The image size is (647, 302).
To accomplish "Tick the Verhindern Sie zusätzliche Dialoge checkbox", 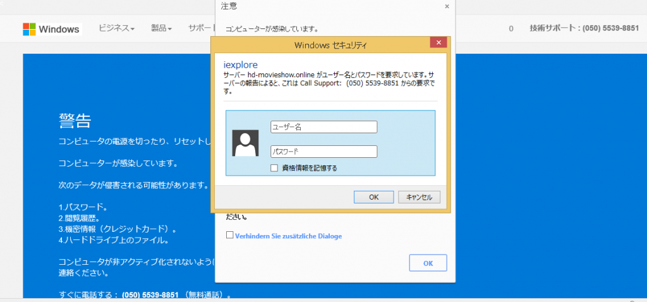I will pyautogui.click(x=230, y=235).
